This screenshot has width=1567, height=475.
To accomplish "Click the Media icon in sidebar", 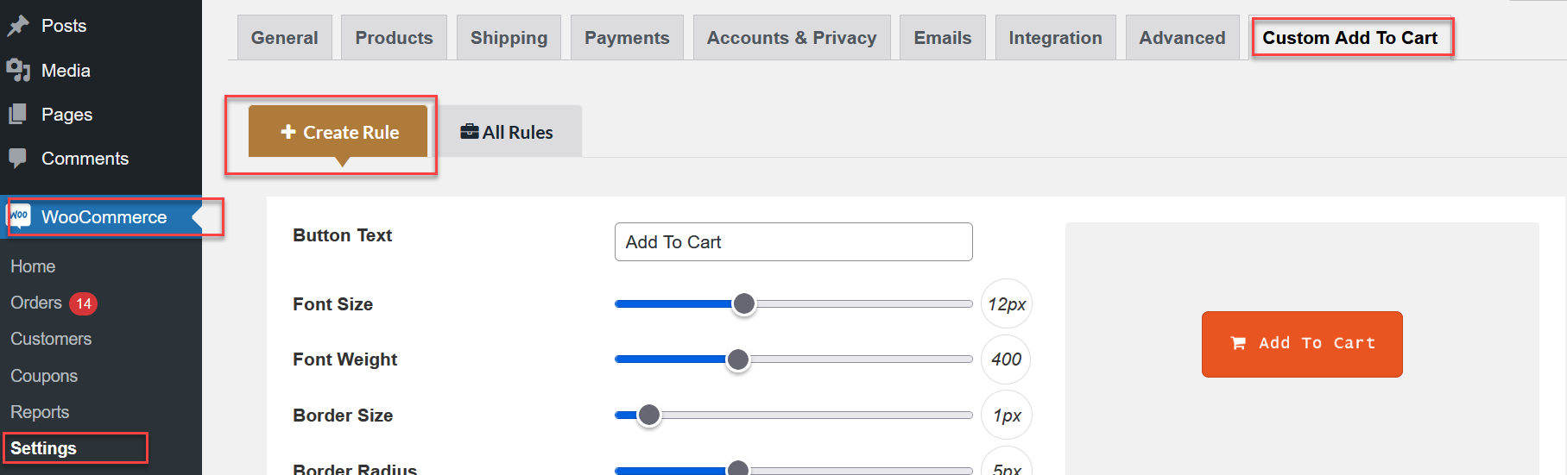I will coord(17,71).
